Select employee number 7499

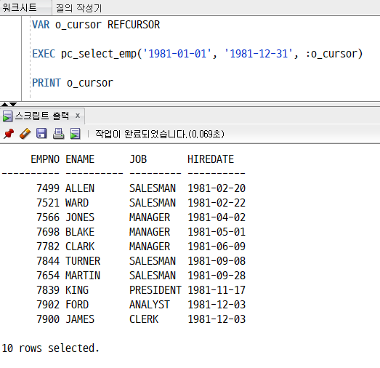[48, 188]
